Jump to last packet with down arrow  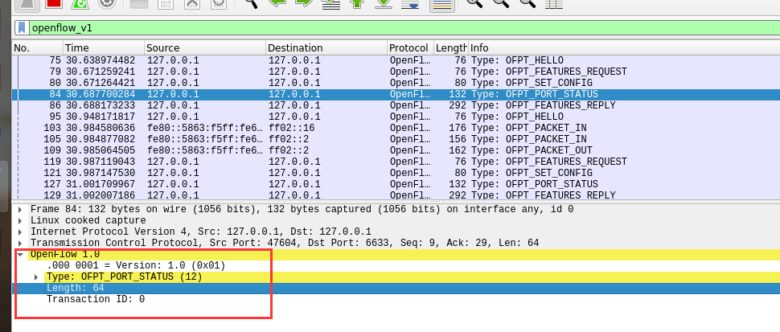(383, 3)
